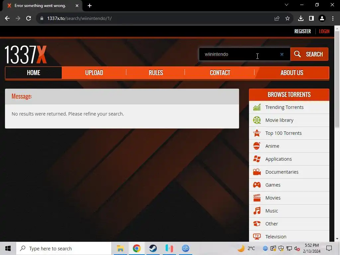Reload the page with the refresh icon
The height and width of the screenshot is (255, 340).
[29, 19]
